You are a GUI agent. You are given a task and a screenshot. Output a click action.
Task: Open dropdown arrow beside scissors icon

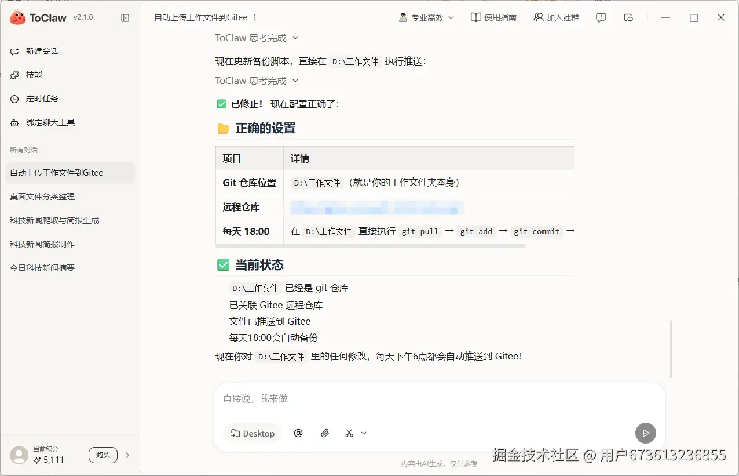click(364, 433)
